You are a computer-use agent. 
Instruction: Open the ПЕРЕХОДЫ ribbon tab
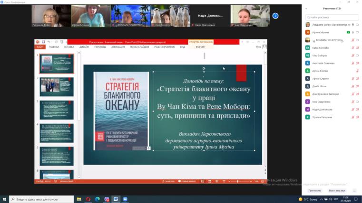tap(100, 47)
